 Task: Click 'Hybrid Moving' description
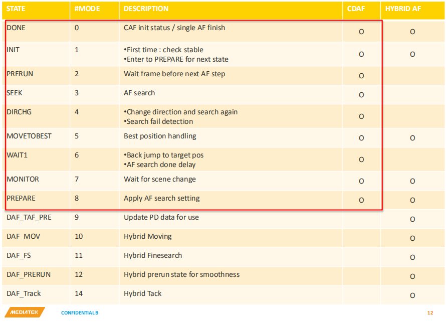coord(148,237)
